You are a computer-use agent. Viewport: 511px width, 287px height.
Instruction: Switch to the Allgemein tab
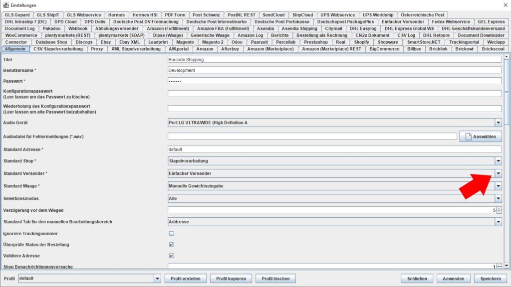click(15, 49)
